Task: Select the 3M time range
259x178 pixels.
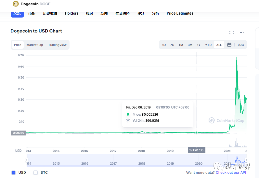Action: point(190,45)
